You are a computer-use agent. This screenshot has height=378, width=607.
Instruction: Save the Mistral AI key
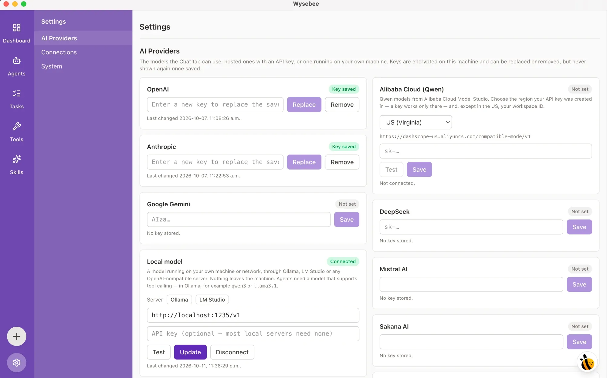[579, 284]
